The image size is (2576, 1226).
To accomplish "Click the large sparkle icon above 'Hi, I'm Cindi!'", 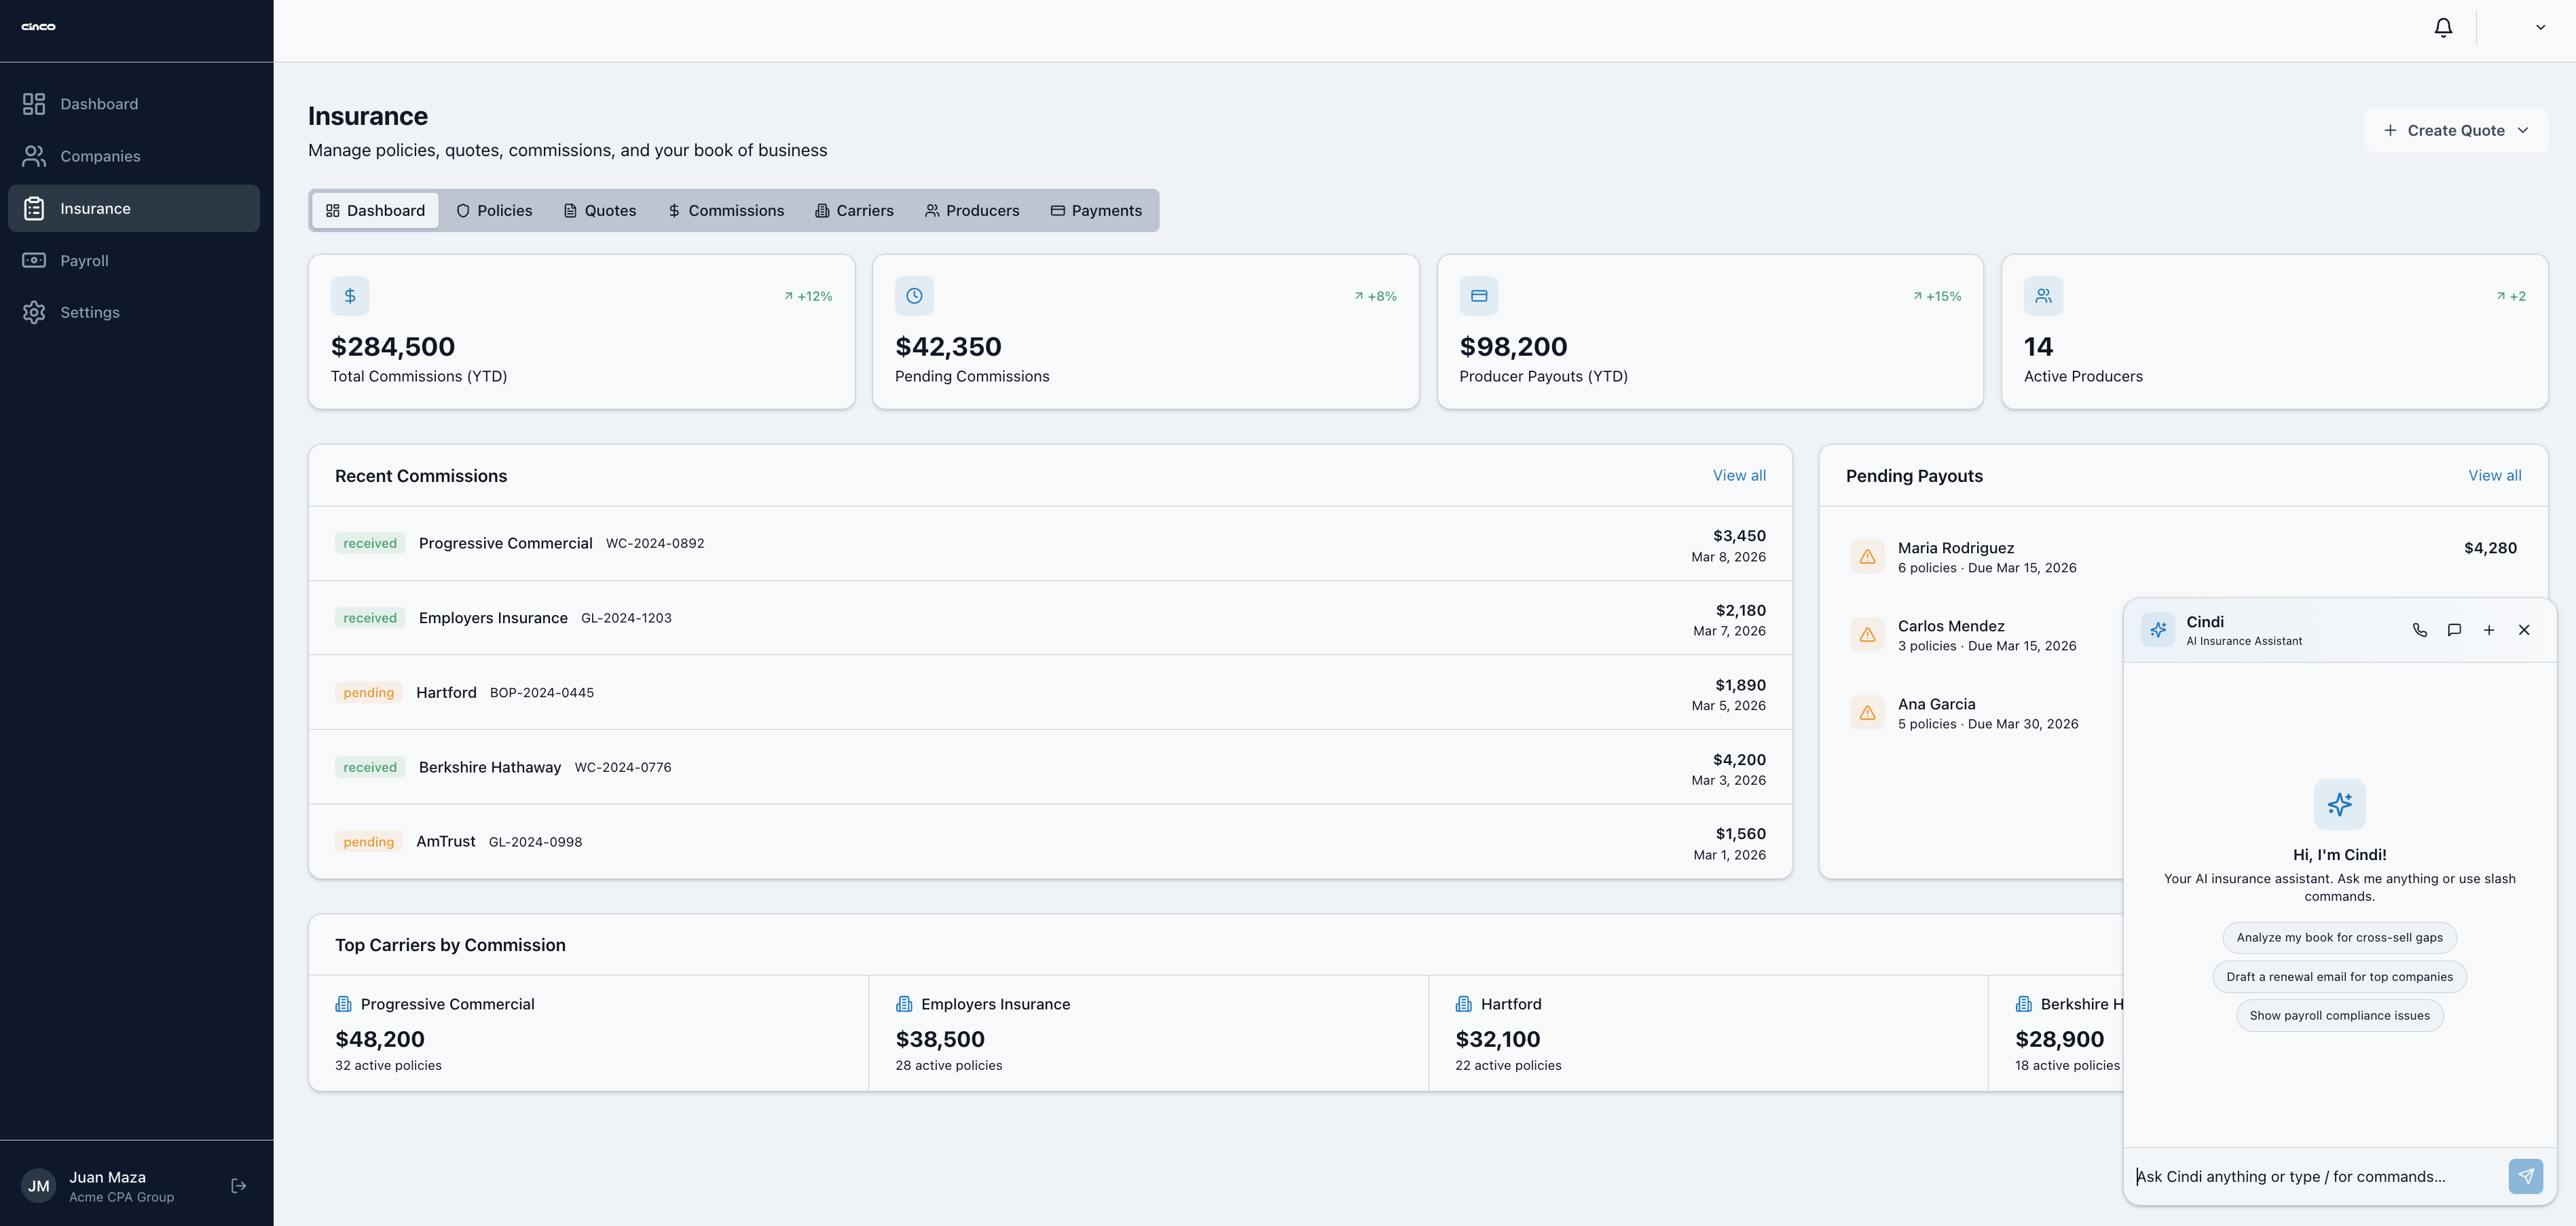I will [2339, 804].
